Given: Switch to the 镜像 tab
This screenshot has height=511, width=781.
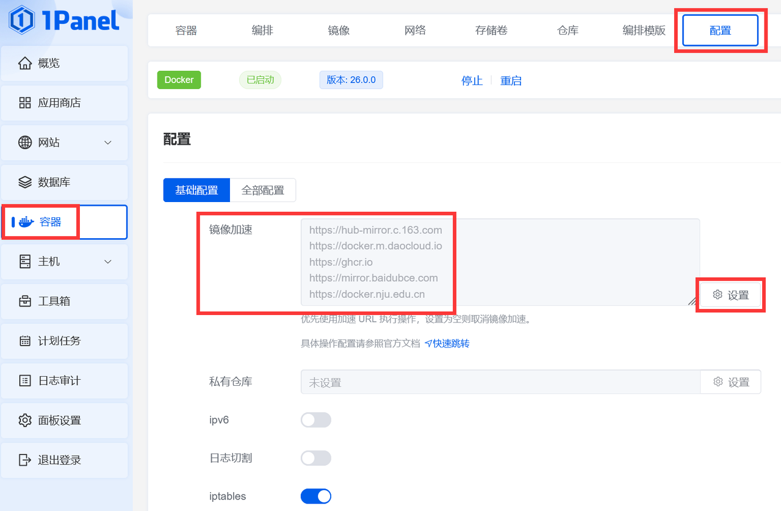Looking at the screenshot, I should tap(339, 31).
